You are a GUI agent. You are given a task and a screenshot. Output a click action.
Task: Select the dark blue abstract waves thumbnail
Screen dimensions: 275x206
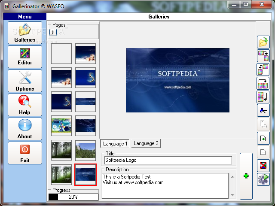click(x=86, y=126)
